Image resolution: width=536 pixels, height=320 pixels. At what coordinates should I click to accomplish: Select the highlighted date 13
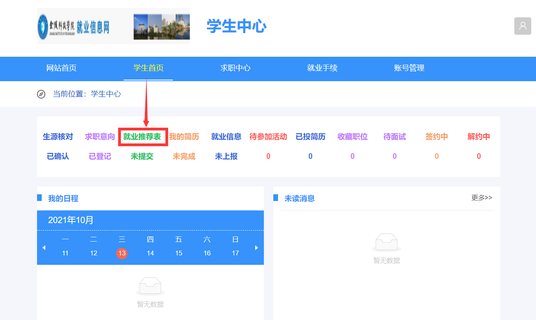click(122, 253)
